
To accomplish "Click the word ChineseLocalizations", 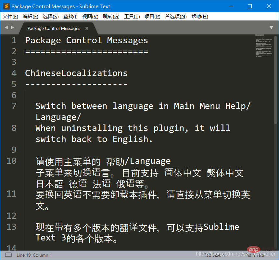I will pyautogui.click(x=76, y=73).
